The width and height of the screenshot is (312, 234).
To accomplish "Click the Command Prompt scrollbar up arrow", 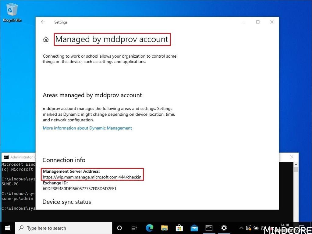I will point(296,165).
